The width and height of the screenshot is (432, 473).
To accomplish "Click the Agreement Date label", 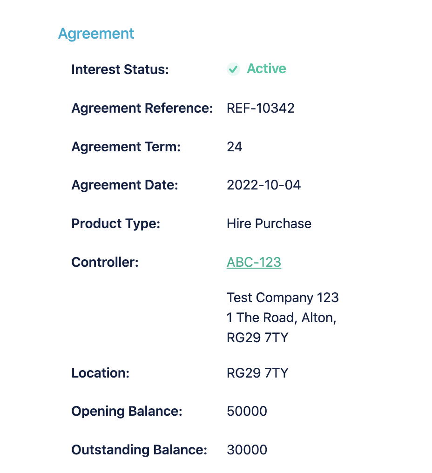I will tap(125, 185).
